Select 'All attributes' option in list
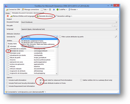The height and width of the screenshot is (104, 130). (x=40, y=39)
